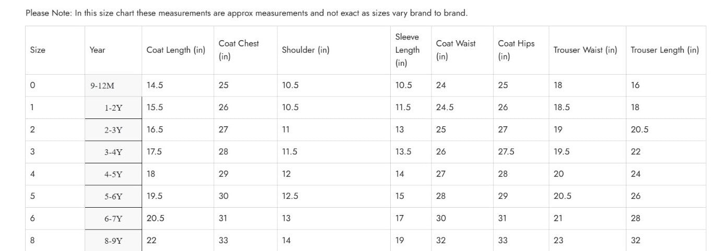Click the Year column header
The width and height of the screenshot is (722, 251).
click(97, 50)
